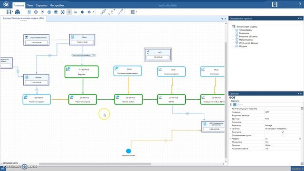Click the Print icon in the toolbar
The width and height of the screenshot is (304, 171).
[18, 12]
